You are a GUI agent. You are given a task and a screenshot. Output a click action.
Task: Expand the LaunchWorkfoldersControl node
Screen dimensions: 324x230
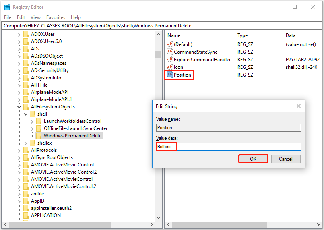[32, 122]
